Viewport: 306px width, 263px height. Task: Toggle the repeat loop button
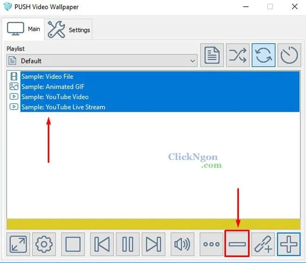tap(263, 55)
